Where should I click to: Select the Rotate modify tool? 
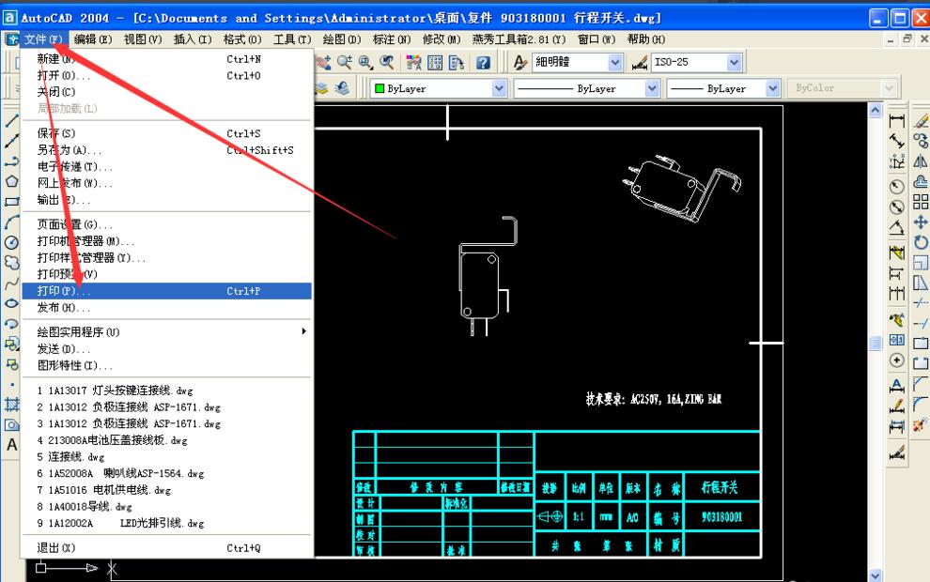pyautogui.click(x=921, y=242)
